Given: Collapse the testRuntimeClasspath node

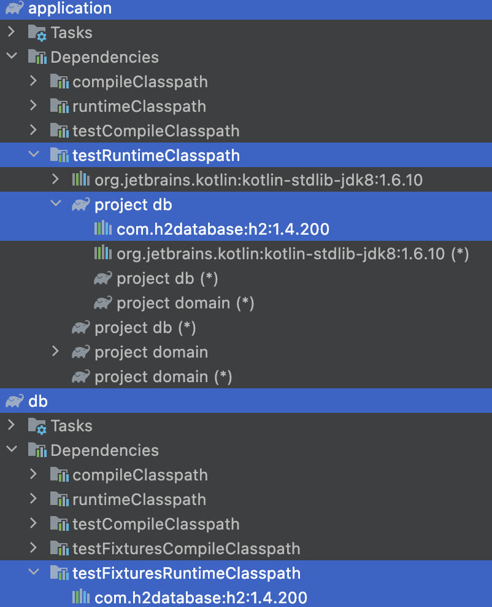Looking at the screenshot, I should click(34, 154).
